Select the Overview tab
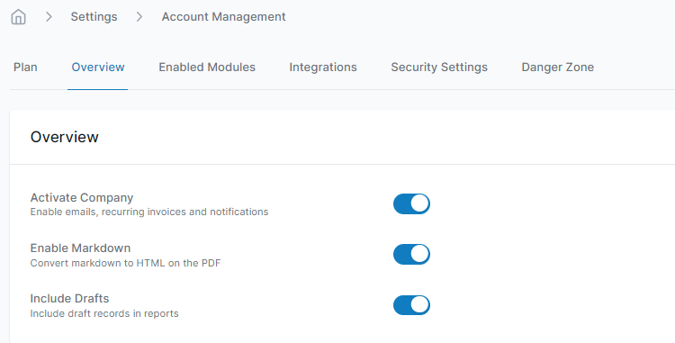The image size is (675, 343). [x=98, y=68]
